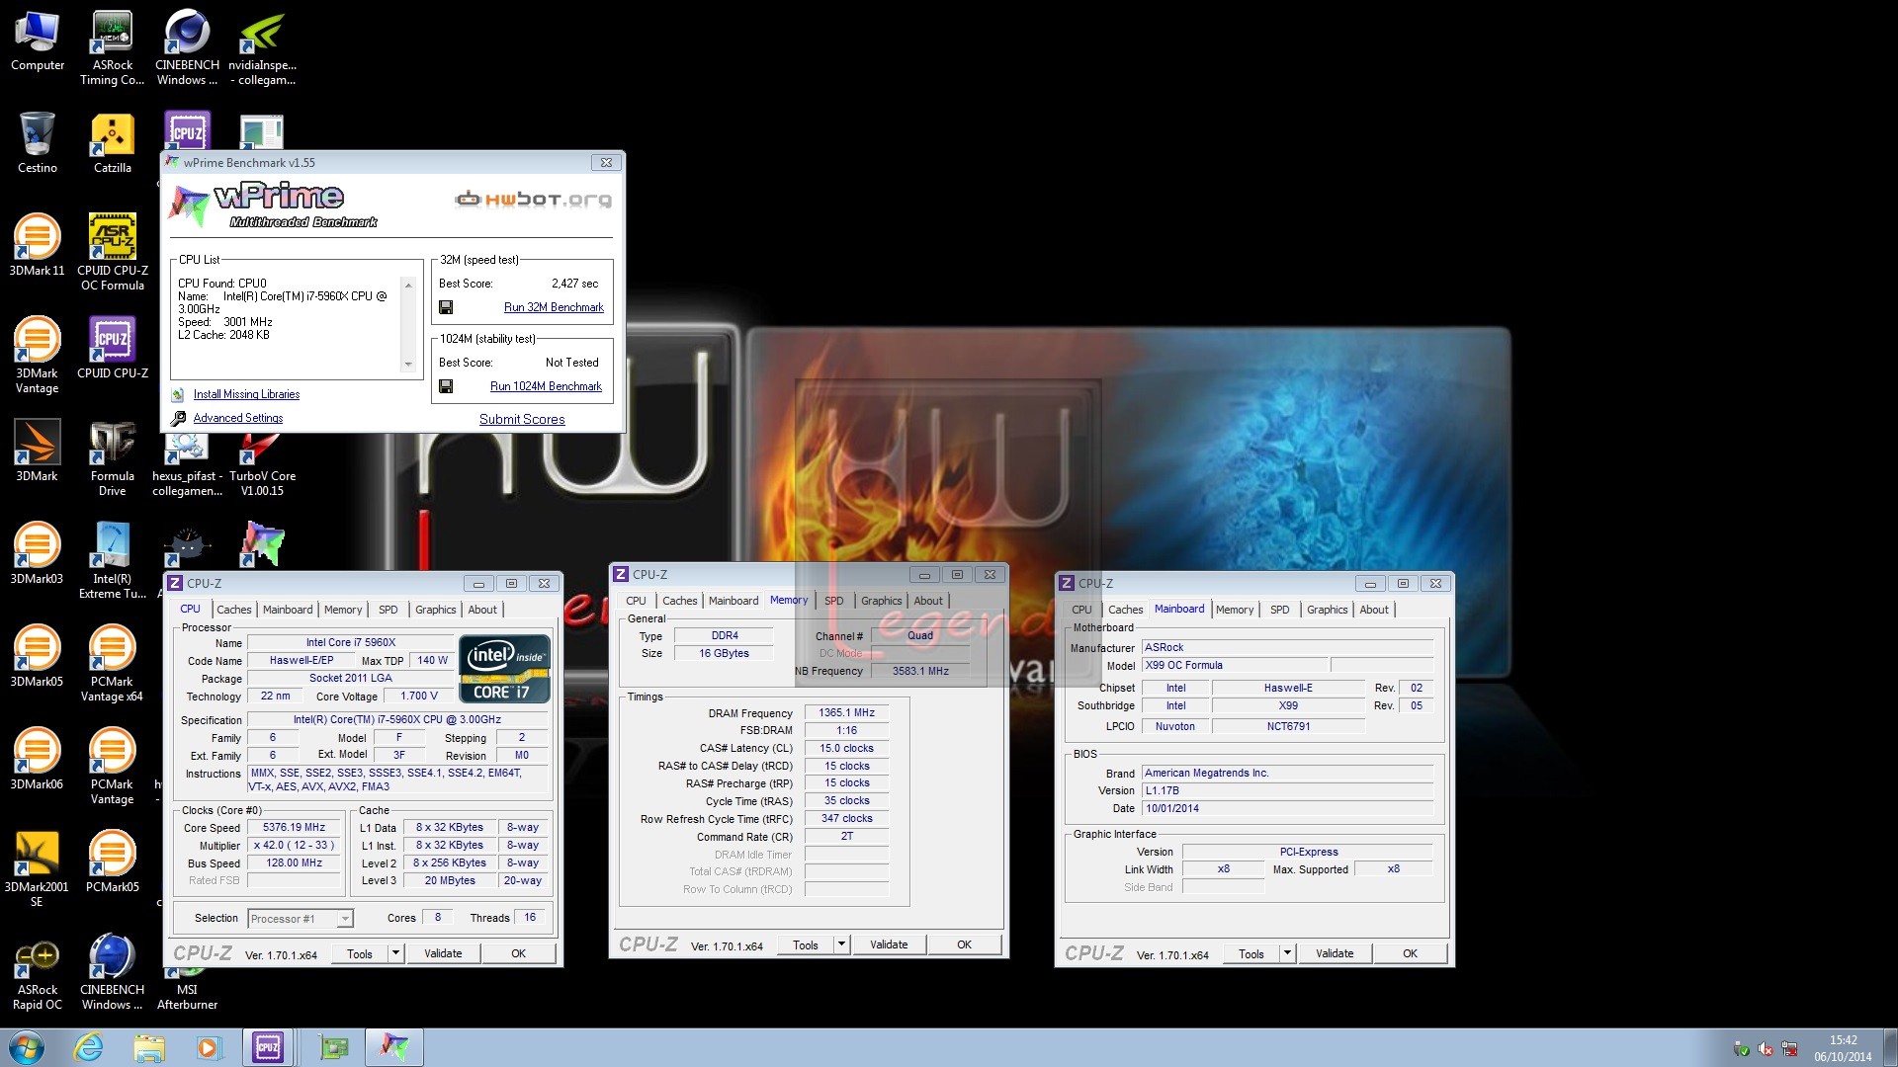Click the Core Speed value 5376.19 MHz
The image size is (1898, 1067).
294,828
